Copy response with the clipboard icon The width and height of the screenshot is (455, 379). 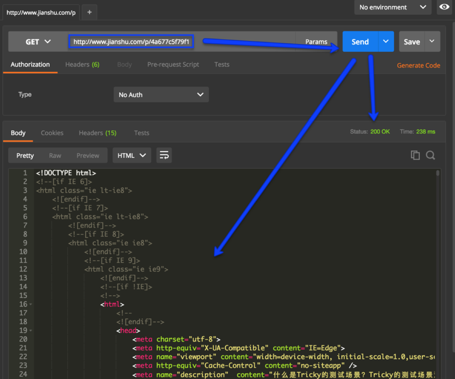point(415,155)
